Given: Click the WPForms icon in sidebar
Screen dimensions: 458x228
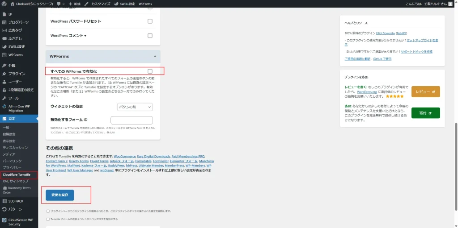Looking at the screenshot, I should point(4,55).
